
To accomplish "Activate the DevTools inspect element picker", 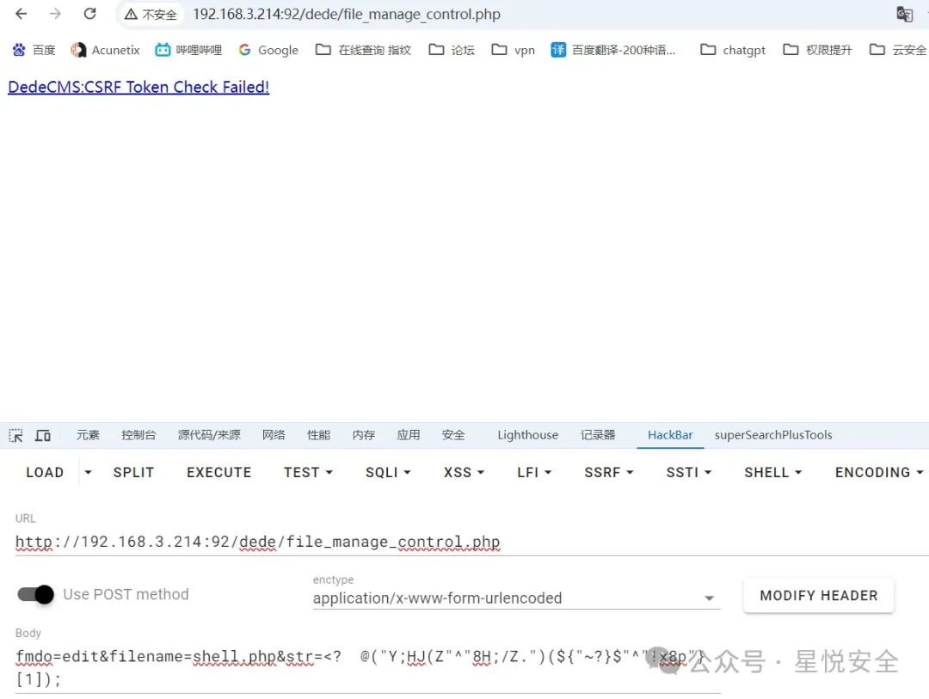I will tap(16, 435).
